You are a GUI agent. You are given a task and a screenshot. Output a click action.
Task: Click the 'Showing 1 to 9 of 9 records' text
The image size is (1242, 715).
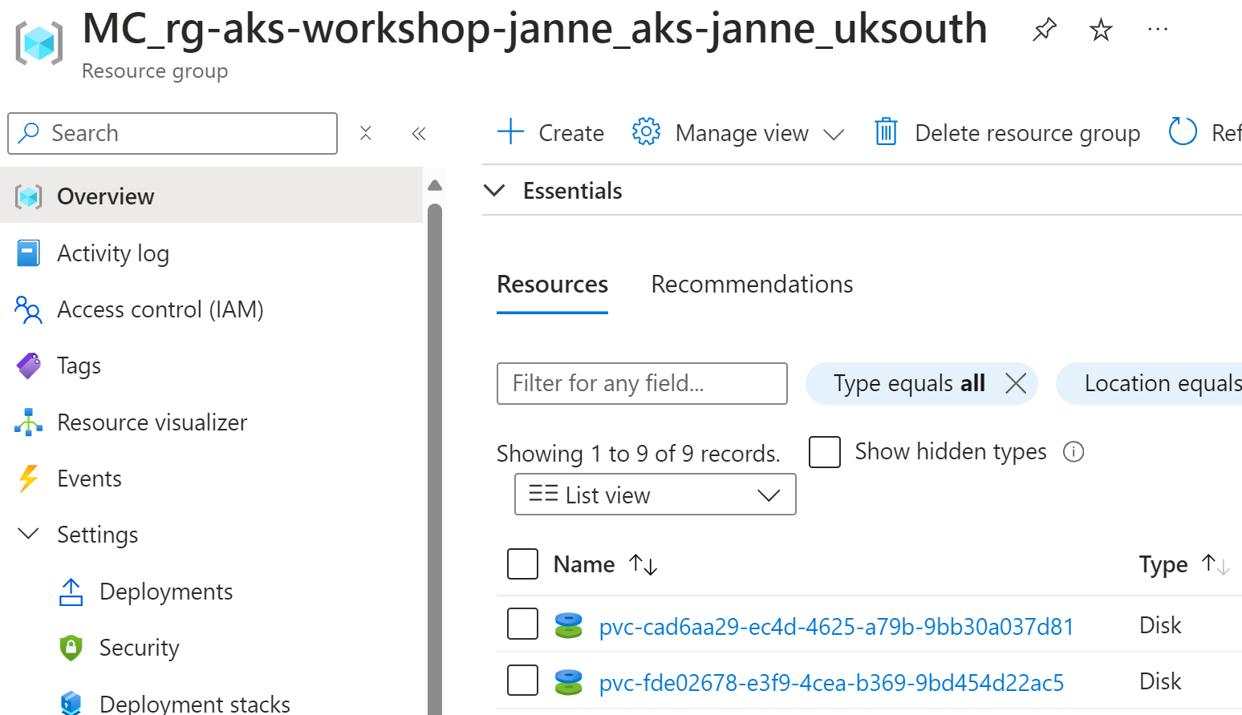point(638,454)
